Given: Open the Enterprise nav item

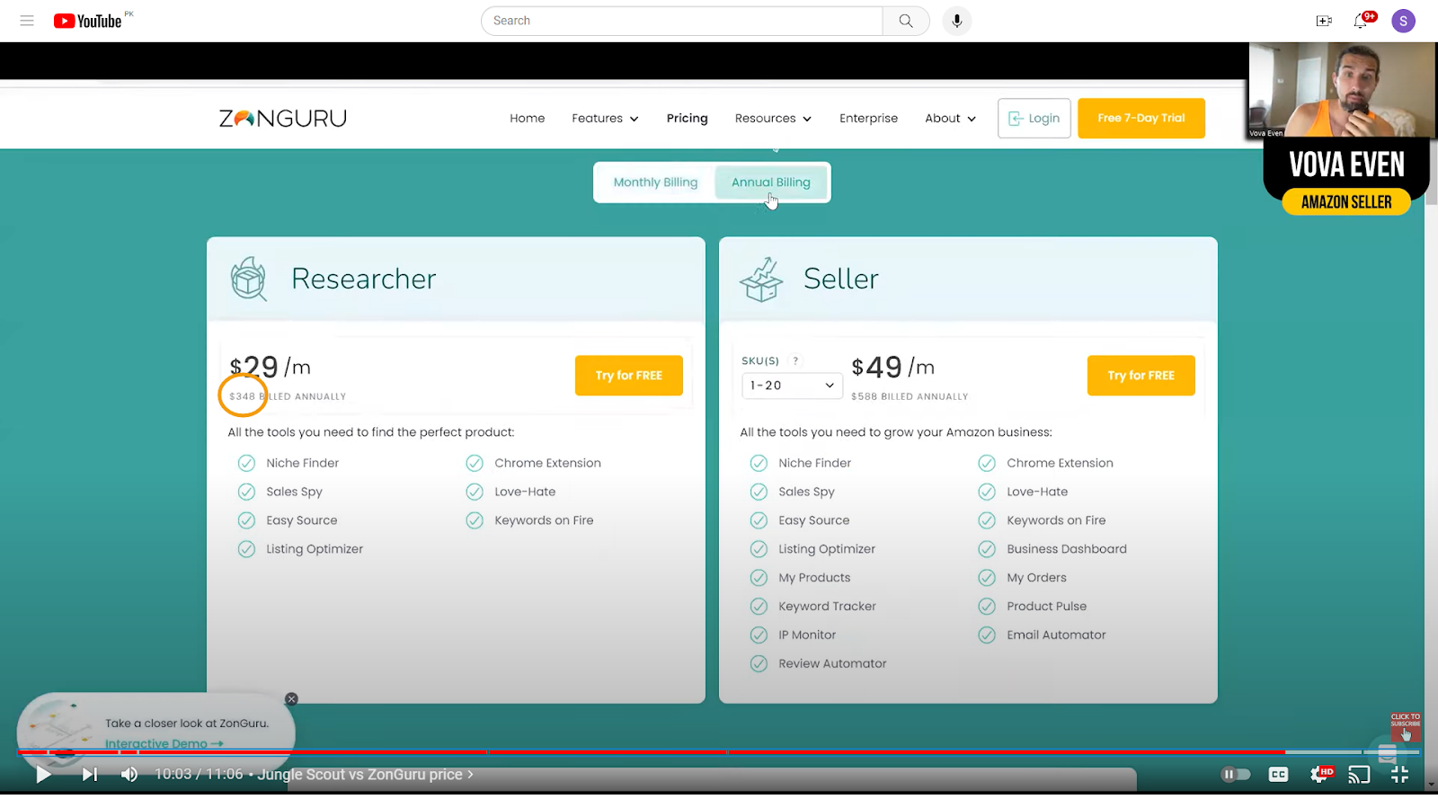Looking at the screenshot, I should (868, 119).
